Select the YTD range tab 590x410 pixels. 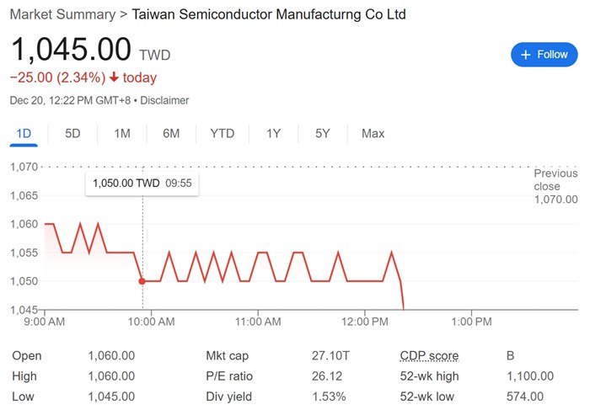pyautogui.click(x=223, y=133)
